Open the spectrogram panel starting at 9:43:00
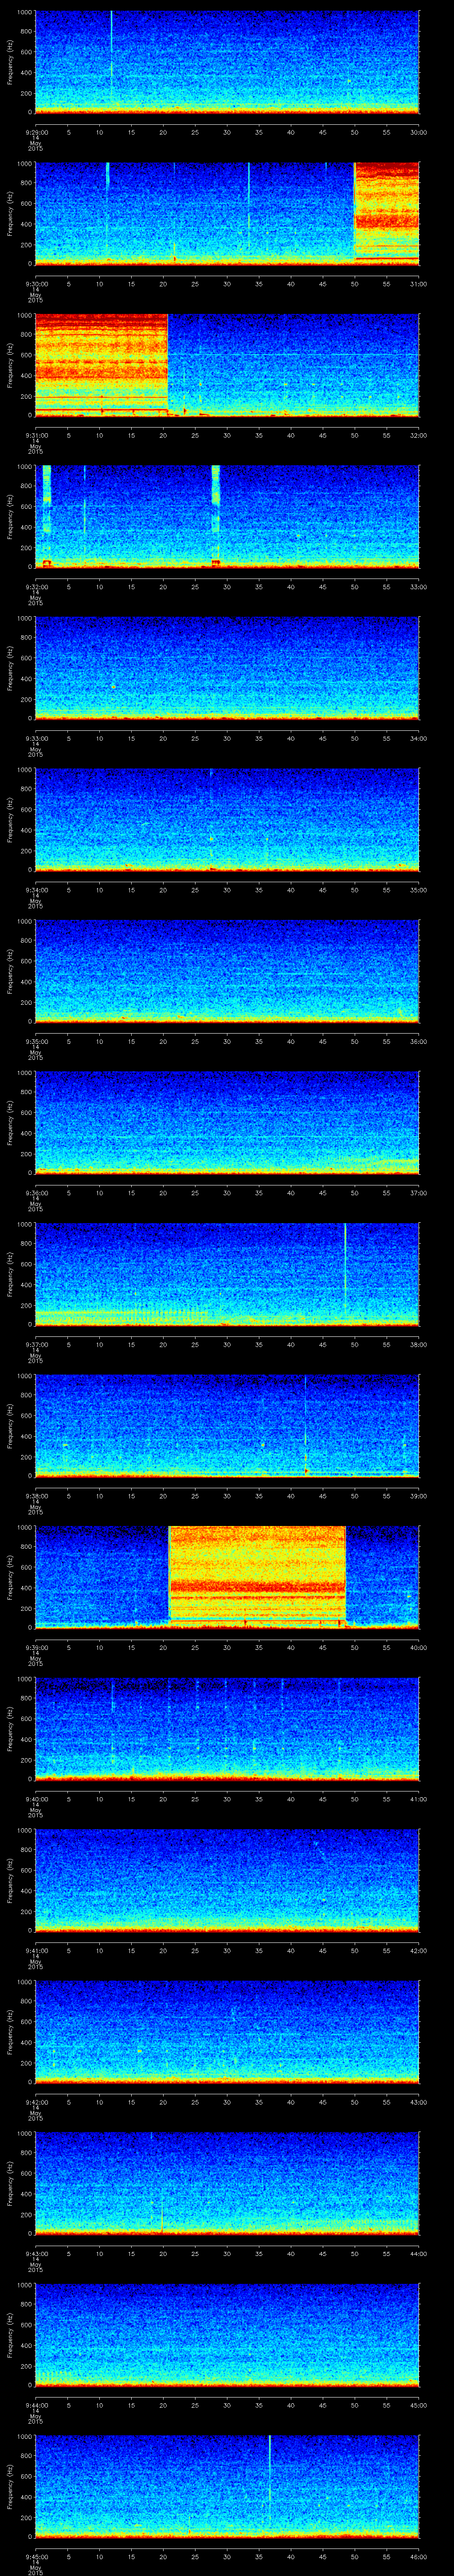This screenshot has width=454, height=2576. (x=227, y=2183)
